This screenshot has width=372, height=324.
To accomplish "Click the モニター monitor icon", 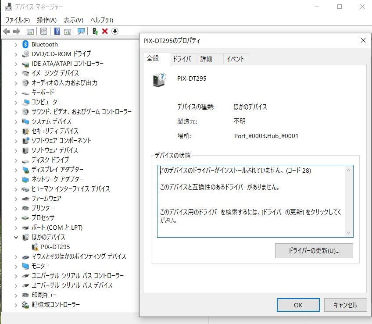I will point(25,266).
